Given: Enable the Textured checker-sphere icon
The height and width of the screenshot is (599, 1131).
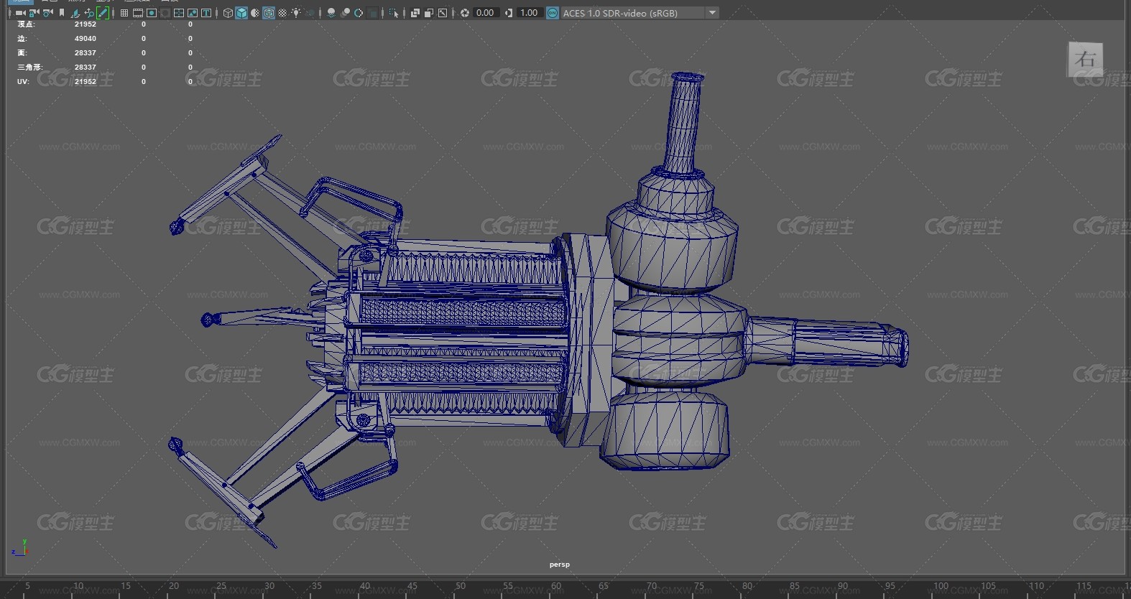Looking at the screenshot, I should coord(282,13).
